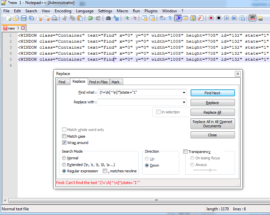
Task: Select the Extended search mode
Action: click(64, 164)
